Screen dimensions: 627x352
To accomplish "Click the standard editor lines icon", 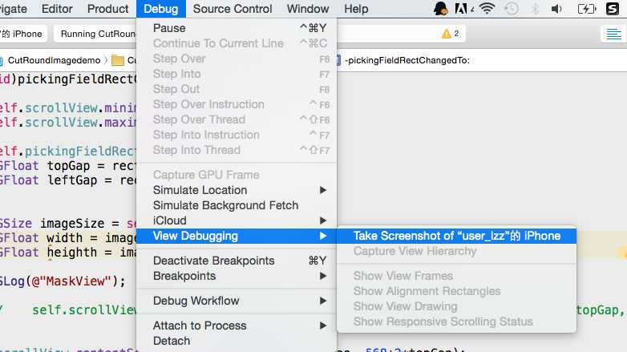I will tap(614, 34).
